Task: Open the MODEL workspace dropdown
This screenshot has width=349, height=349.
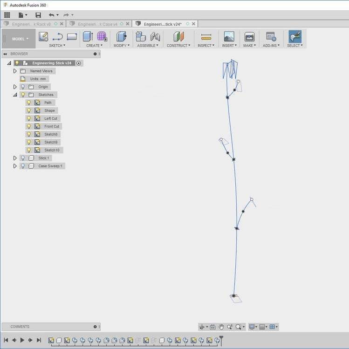Action: [20, 39]
